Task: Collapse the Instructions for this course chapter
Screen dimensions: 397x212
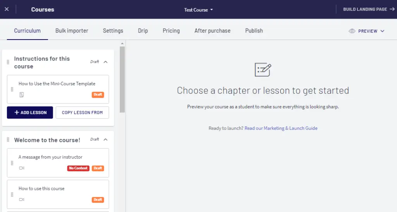Action: coord(105,62)
